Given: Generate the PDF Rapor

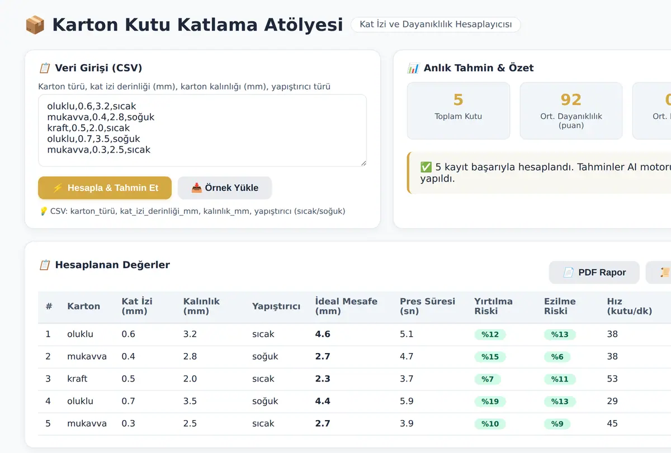Looking at the screenshot, I should point(594,273).
